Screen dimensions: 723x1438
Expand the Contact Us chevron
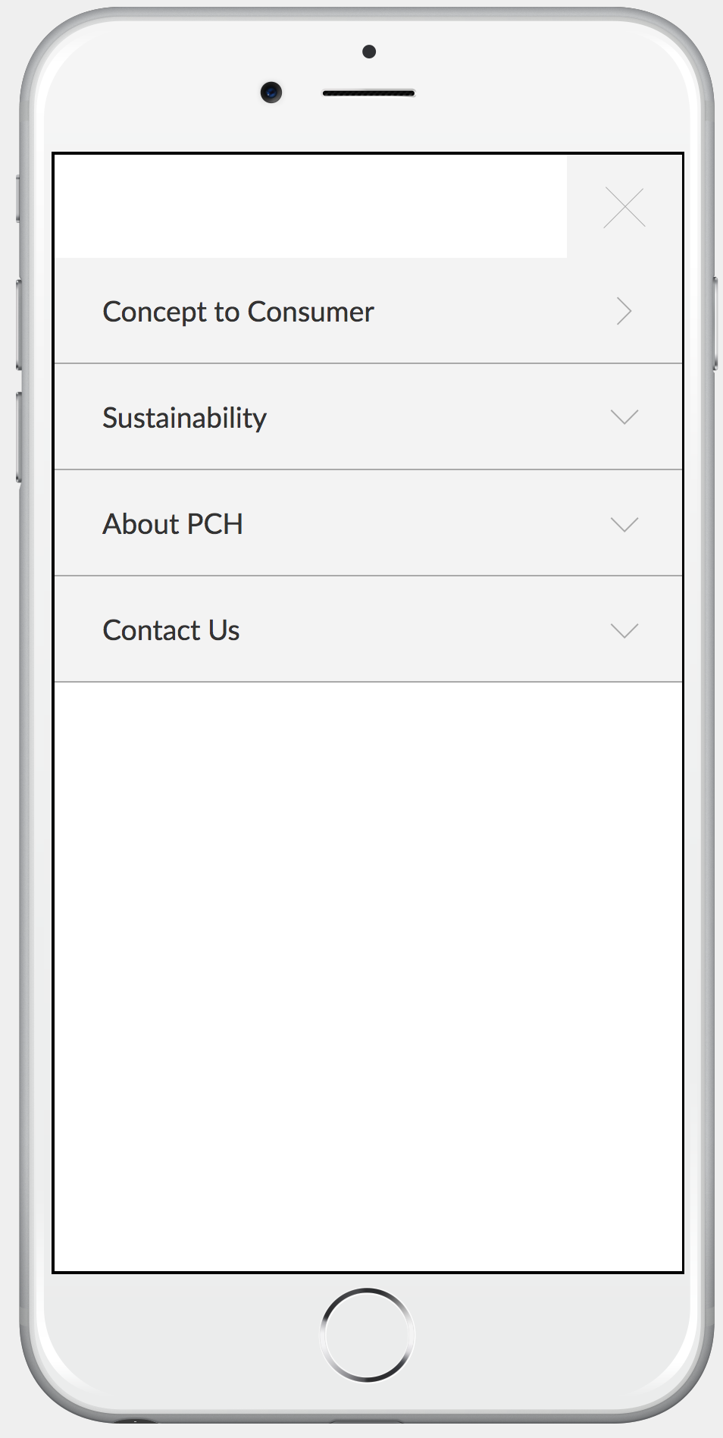tap(624, 630)
